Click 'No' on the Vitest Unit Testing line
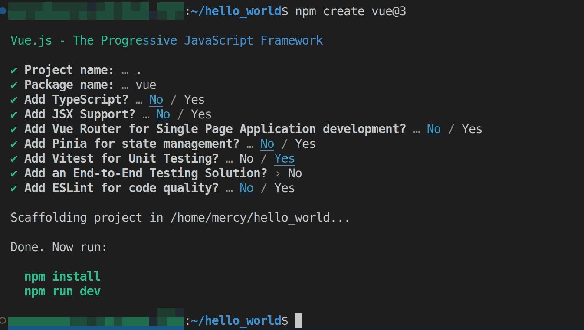584x330 pixels. click(x=246, y=159)
